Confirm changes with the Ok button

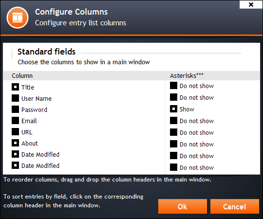pyautogui.click(x=183, y=206)
